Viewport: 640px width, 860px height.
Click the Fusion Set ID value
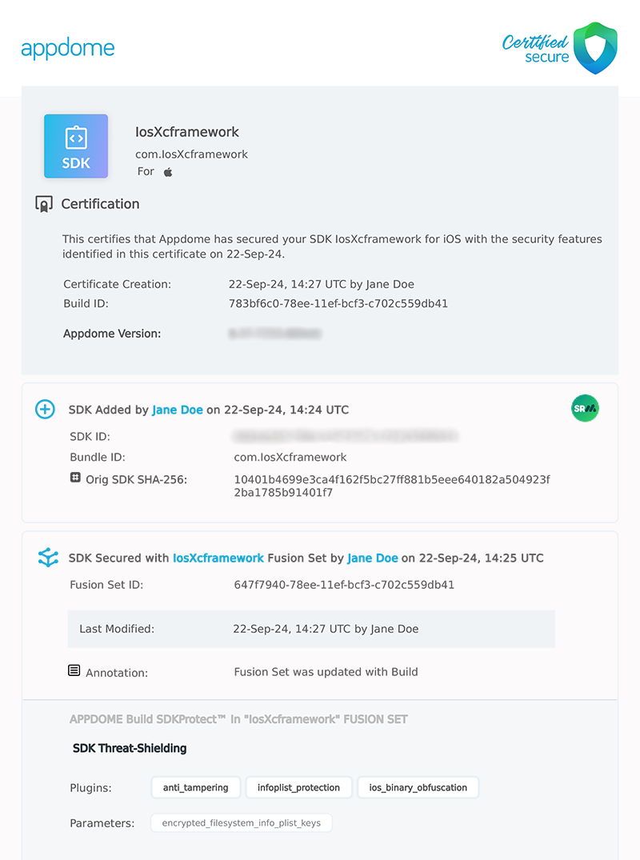[344, 585]
